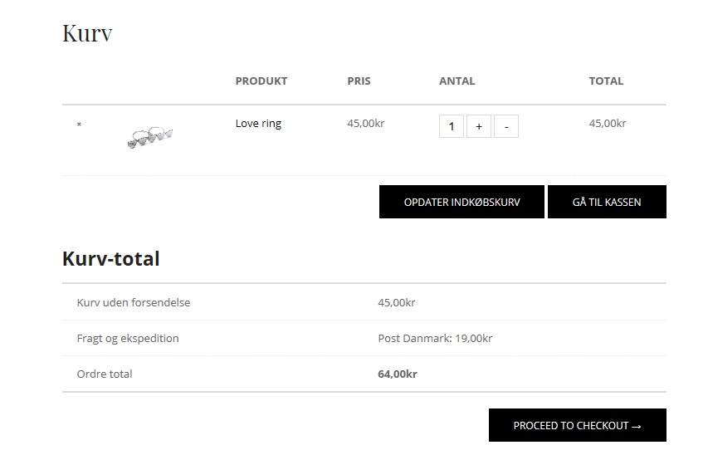
Task: Click the PRIS column header
Action: pos(359,81)
